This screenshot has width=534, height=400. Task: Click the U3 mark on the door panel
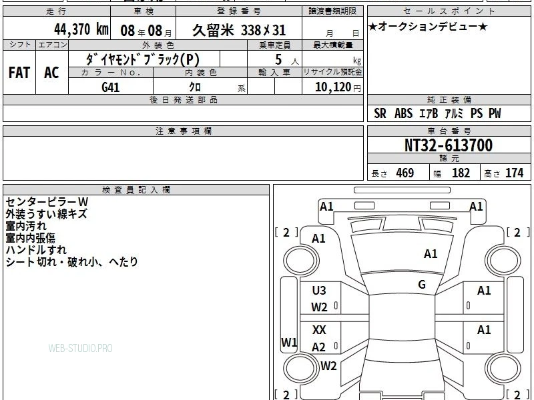point(319,291)
